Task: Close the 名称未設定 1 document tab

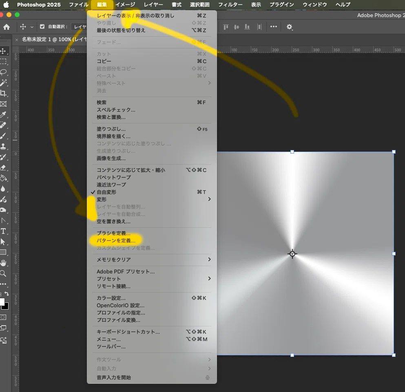Action: pos(17,40)
